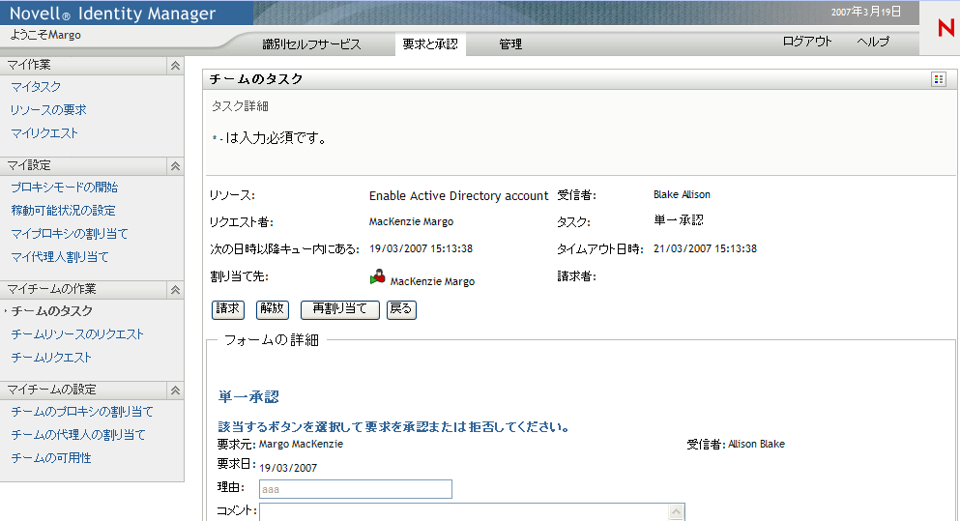
Task: Select チームのタスク in sidebar
Action: tap(52, 311)
